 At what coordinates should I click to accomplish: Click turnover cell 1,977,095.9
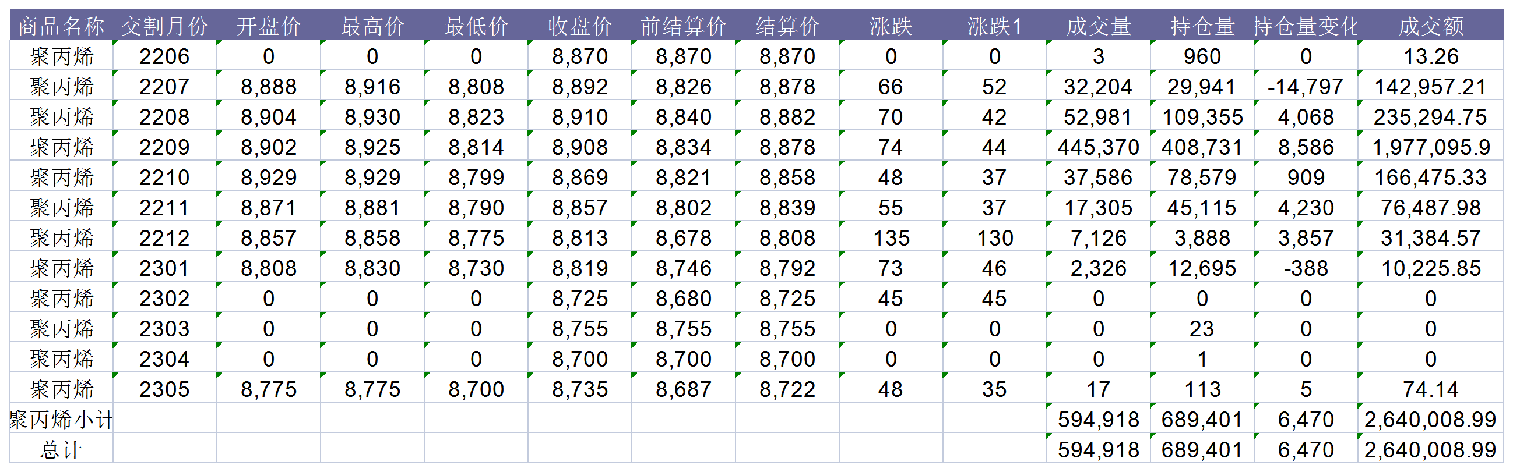1430,147
